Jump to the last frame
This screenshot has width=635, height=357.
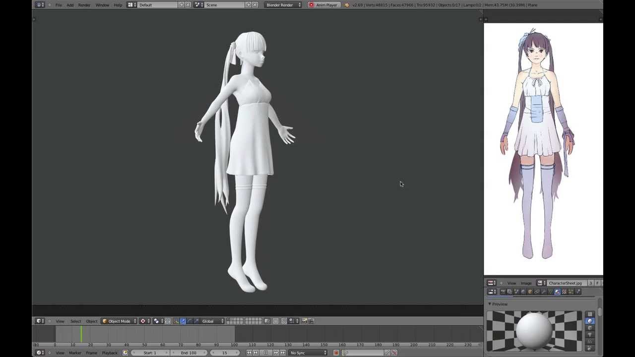(x=283, y=353)
